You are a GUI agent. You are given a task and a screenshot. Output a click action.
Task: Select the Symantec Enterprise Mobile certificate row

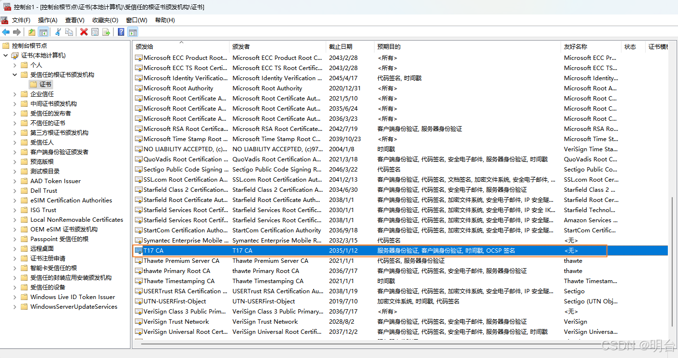[x=401, y=241]
